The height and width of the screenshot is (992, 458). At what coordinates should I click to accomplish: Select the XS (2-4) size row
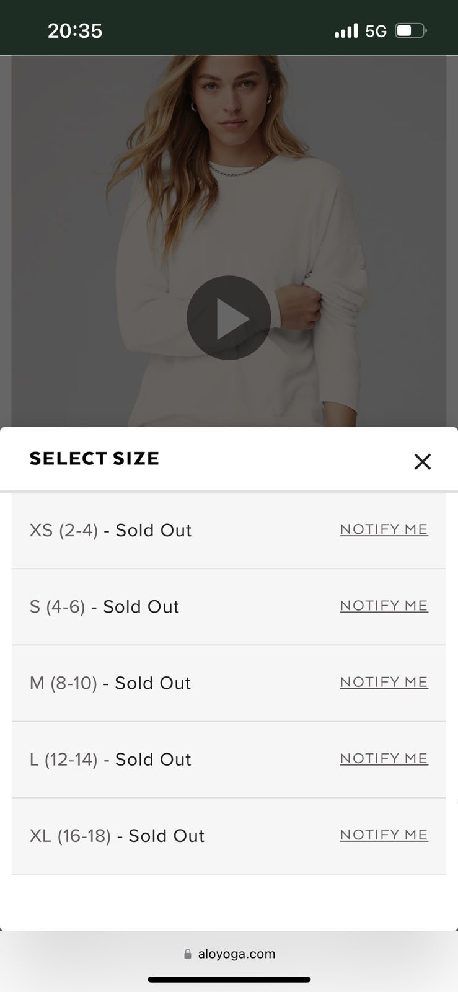[111, 531]
